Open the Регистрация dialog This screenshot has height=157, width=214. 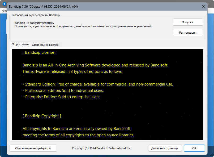pos(188,33)
